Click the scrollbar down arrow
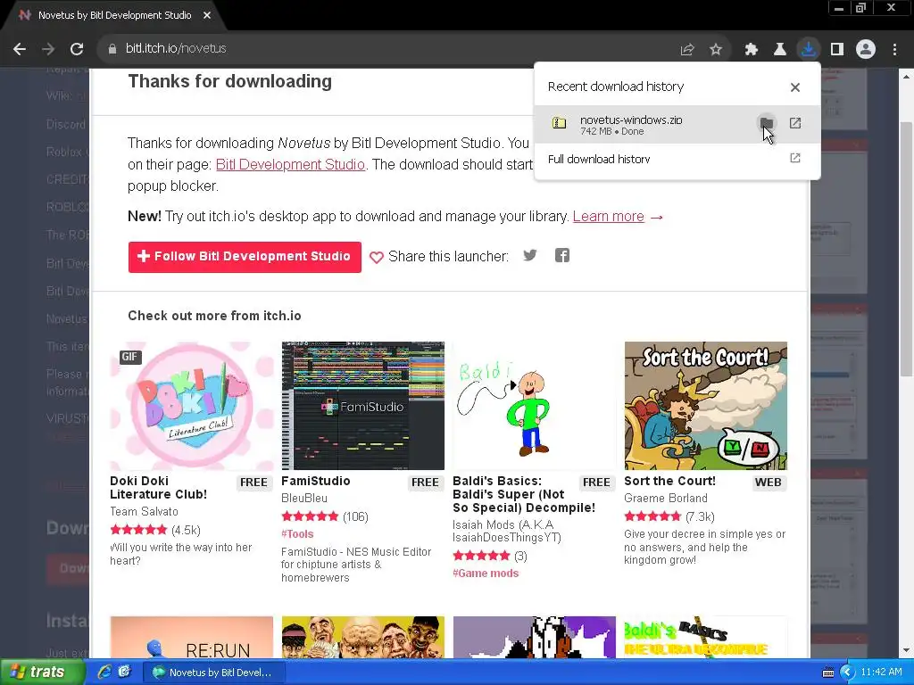Viewport: 914px width, 685px height. click(907, 650)
